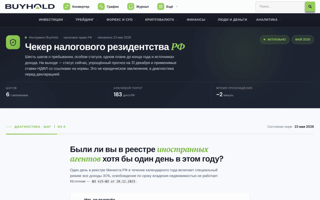The height and width of the screenshot is (200, 320).
Task: Click the Состояние норм date text
Action: point(291,127)
